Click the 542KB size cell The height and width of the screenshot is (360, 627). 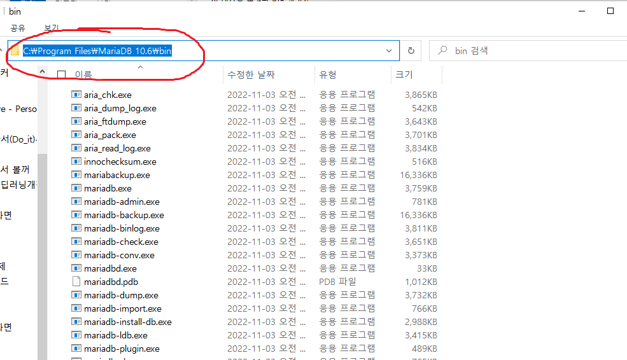[x=425, y=108]
